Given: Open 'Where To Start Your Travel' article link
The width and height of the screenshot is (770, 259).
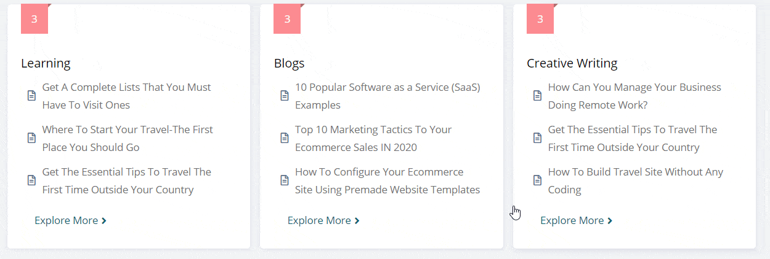Looking at the screenshot, I should pyautogui.click(x=128, y=139).
